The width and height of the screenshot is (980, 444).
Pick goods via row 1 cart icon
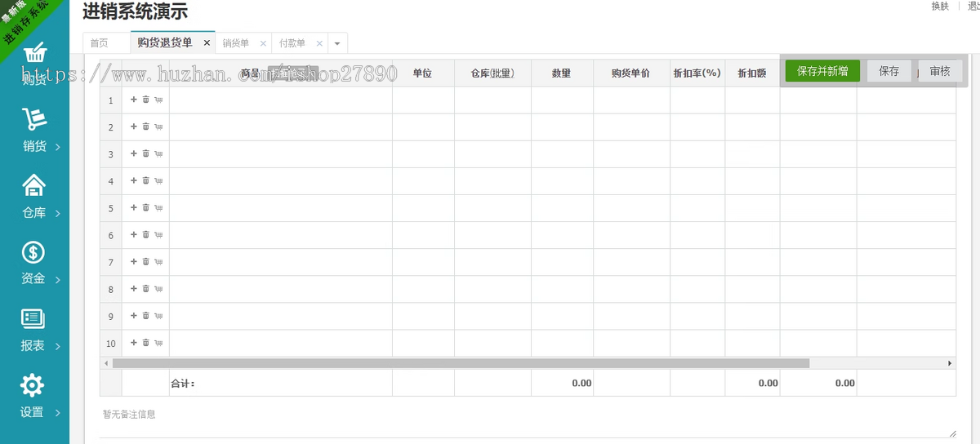158,100
